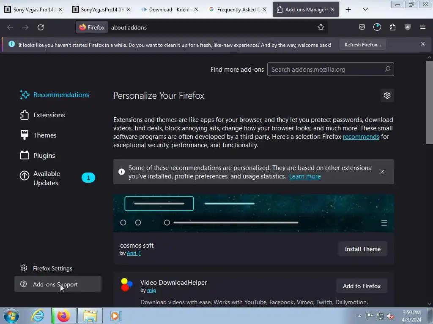Click the page vertical scrollbar thumb
433x324 pixels.
coord(429,102)
